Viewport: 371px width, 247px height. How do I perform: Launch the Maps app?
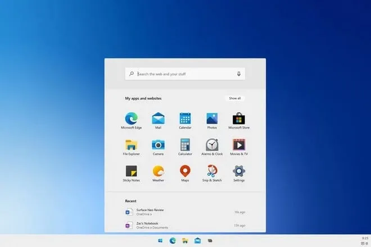[185, 171]
